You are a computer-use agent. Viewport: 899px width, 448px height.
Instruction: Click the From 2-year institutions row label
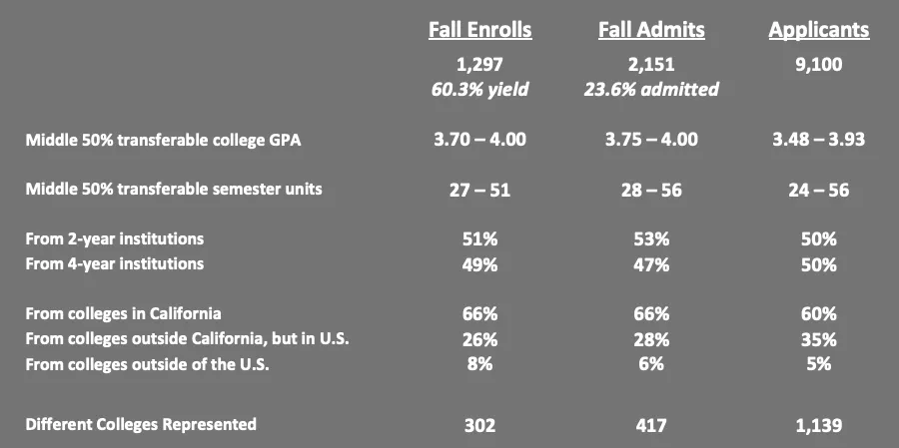[x=115, y=238]
